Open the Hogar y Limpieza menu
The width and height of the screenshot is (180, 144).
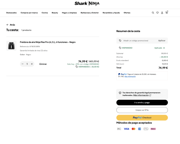tap(69, 13)
